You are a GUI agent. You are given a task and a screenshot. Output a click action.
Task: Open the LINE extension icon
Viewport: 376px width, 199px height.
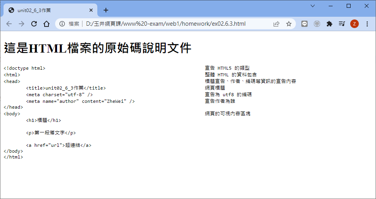click(x=304, y=24)
